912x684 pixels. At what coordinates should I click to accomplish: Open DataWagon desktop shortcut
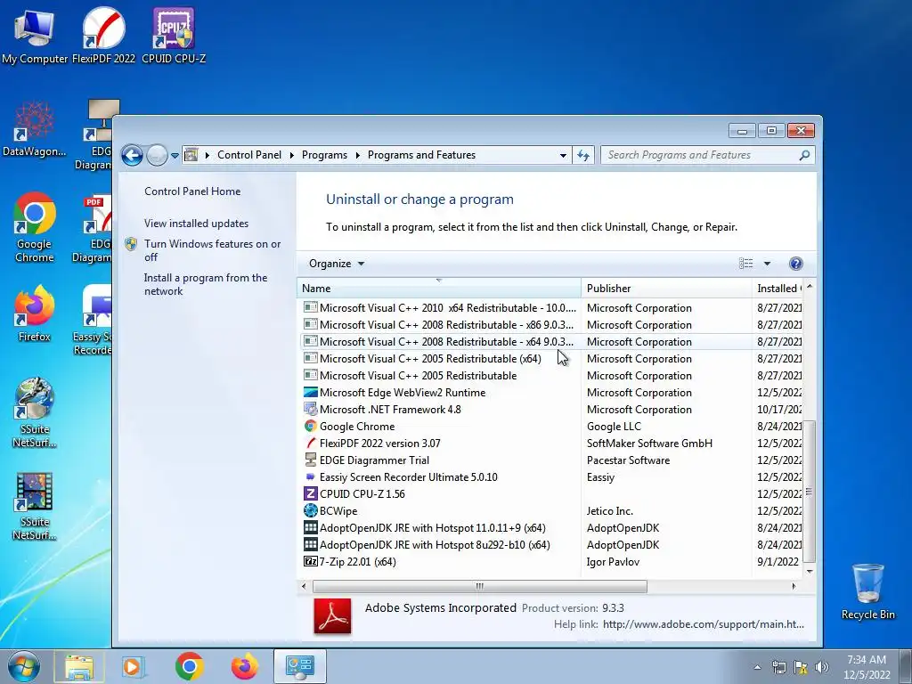pos(35,129)
